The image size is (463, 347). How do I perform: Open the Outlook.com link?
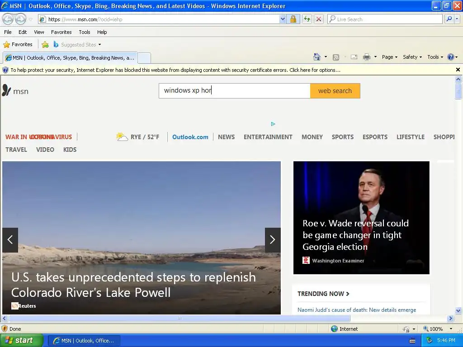pyautogui.click(x=190, y=137)
